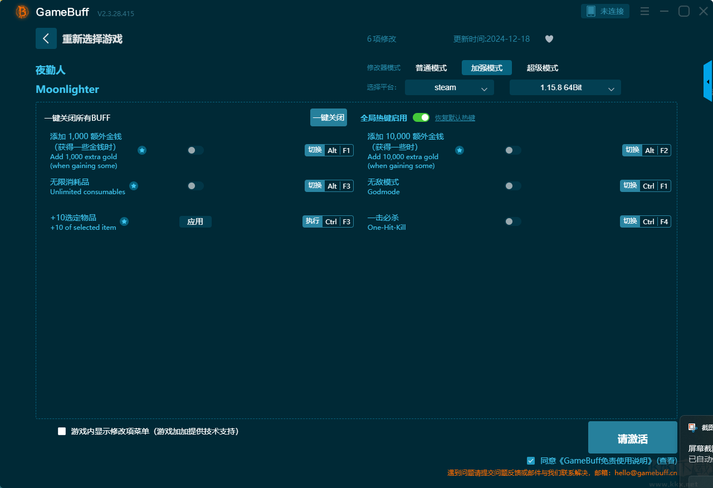Click the (查看) disclaimer link
This screenshot has height=488, width=713.
[x=667, y=461]
